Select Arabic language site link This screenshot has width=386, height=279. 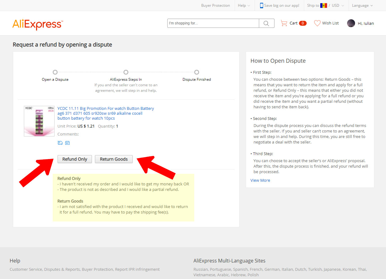point(223,275)
